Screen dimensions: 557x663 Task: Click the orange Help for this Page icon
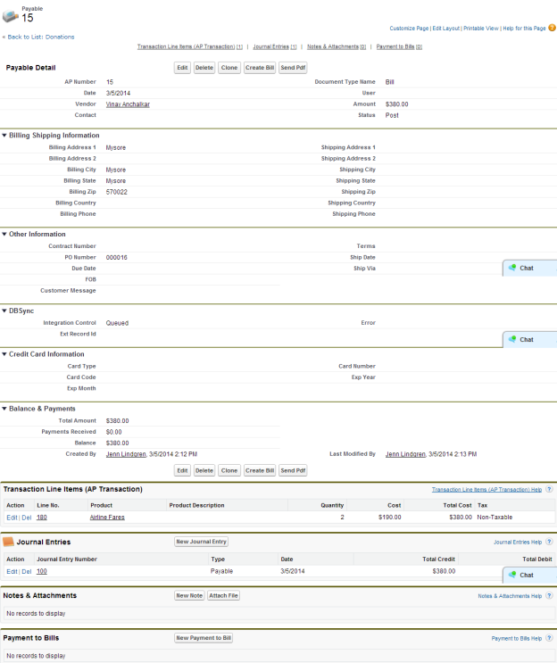tap(552, 29)
